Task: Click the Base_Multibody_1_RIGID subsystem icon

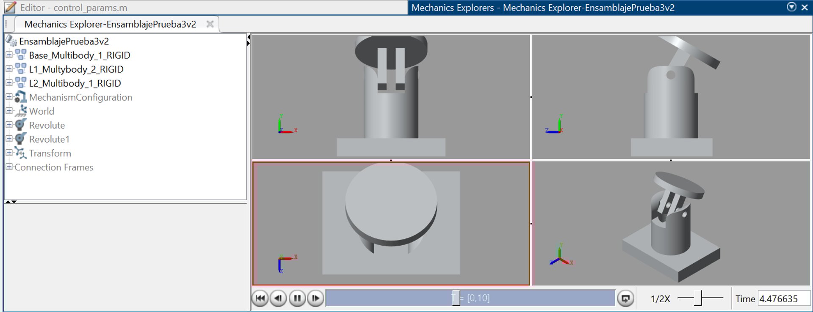Action: coord(21,55)
